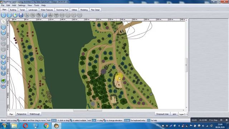Open Opera browser from the taskbar
Screen dimensions: 229x129
(x=25, y=126)
